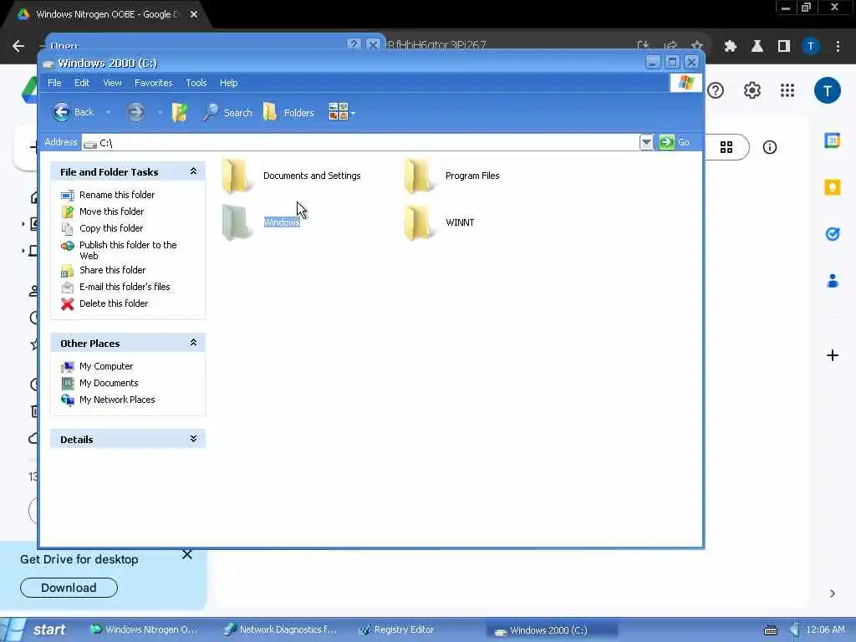Click Delete this folder
The width and height of the screenshot is (856, 642).
click(114, 303)
